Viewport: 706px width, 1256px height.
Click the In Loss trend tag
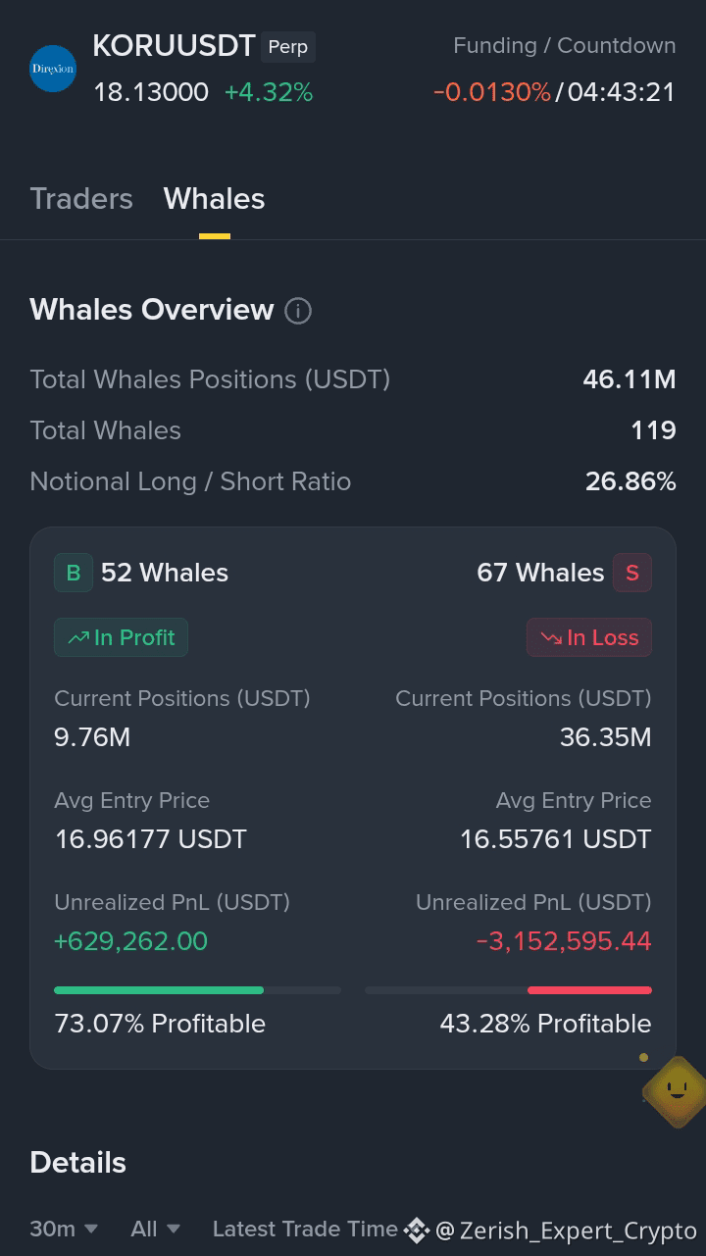[589, 637]
